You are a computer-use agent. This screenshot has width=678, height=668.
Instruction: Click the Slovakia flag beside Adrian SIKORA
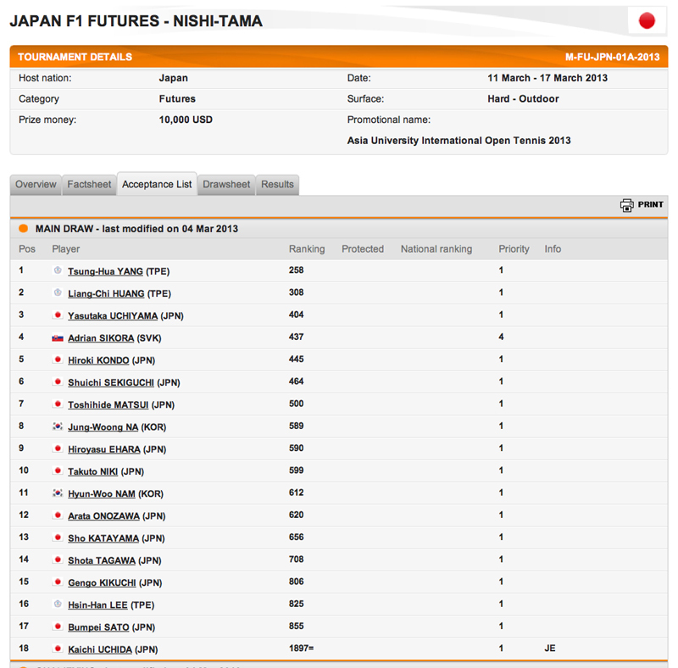click(x=58, y=338)
